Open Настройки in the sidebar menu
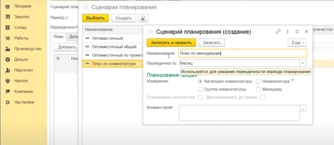 (x=24, y=102)
